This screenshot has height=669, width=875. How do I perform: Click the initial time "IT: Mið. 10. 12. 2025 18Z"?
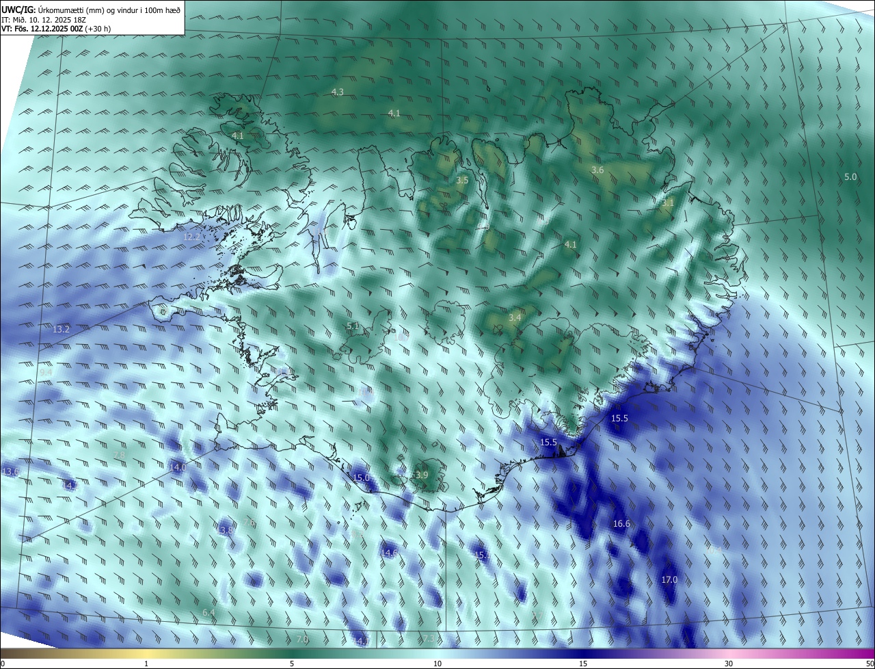(43, 19)
